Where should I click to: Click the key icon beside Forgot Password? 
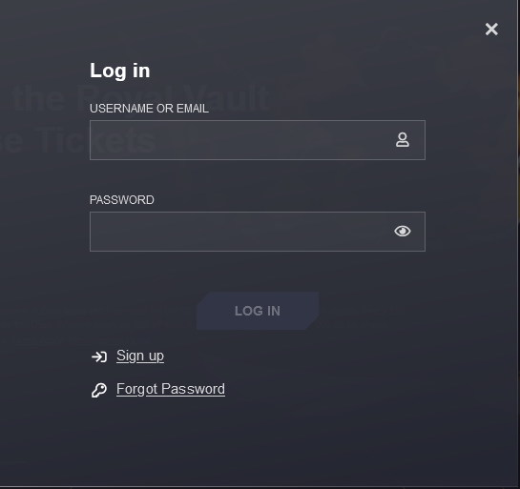pyautogui.click(x=99, y=390)
